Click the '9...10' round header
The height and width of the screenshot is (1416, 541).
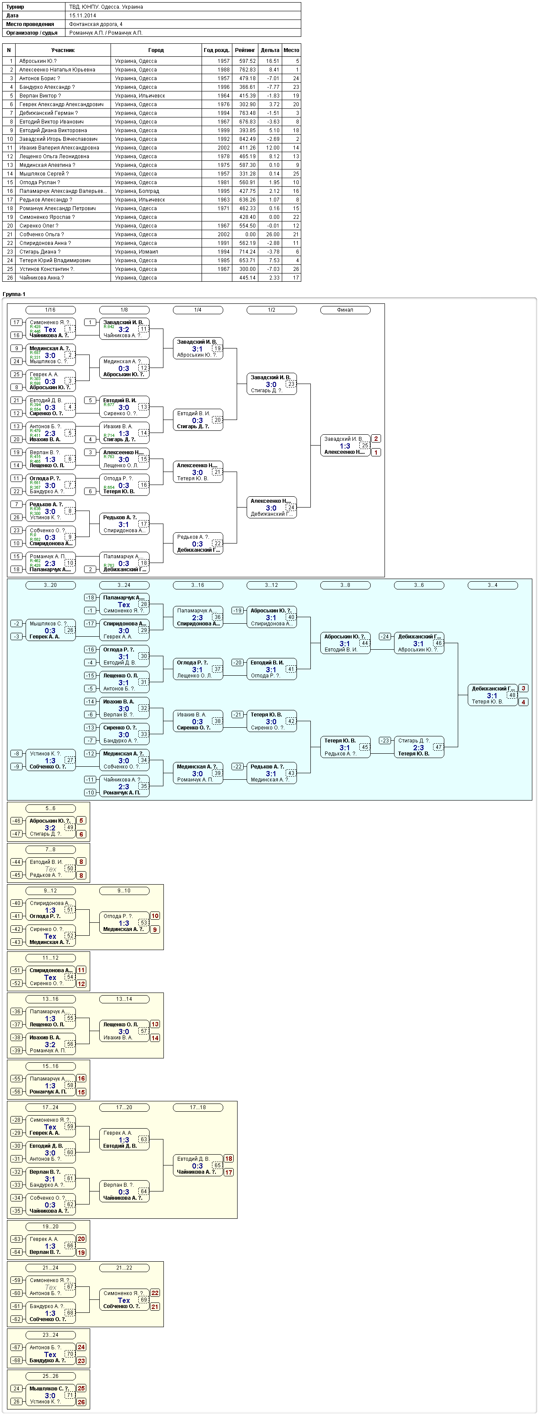point(124,891)
